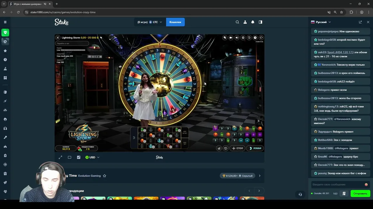Viewport: 373px width, 209px height.
Task: Enter fullscreen via the arrows icon below game
Action: click(x=60, y=157)
